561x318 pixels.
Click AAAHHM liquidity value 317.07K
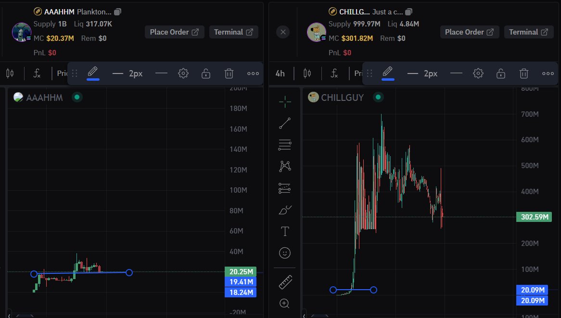(x=99, y=24)
